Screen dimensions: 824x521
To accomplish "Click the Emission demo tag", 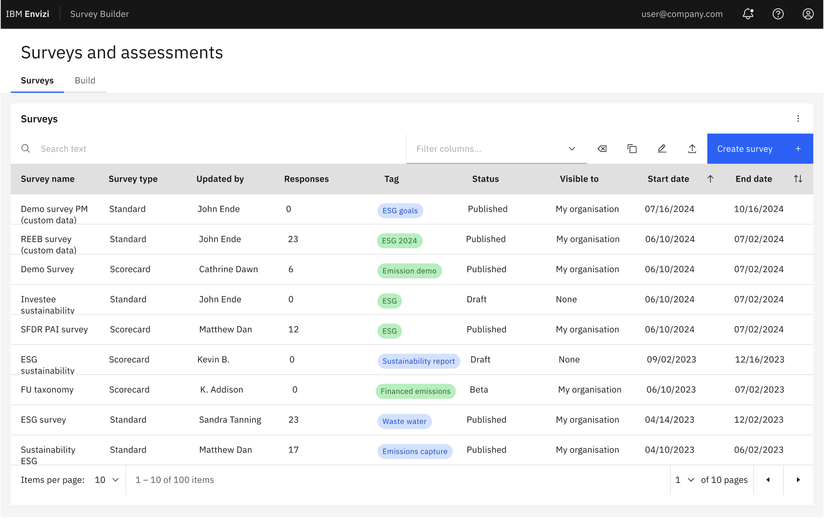I will click(409, 271).
